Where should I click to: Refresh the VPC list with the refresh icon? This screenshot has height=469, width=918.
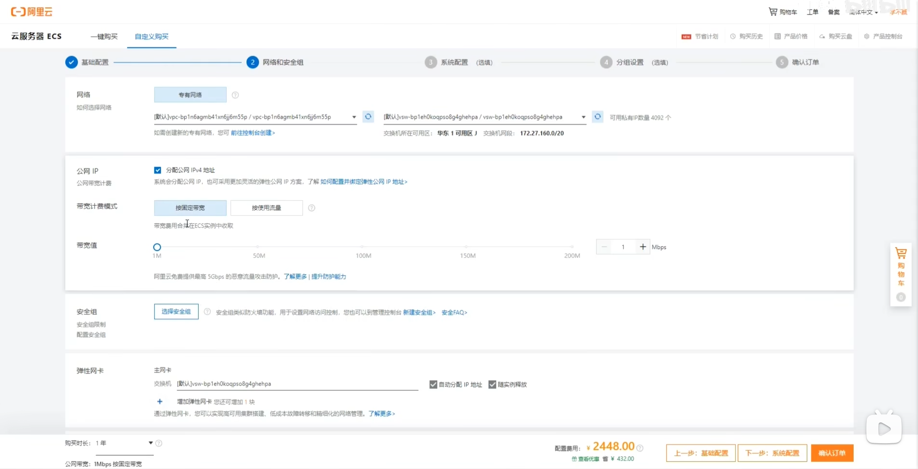(x=368, y=116)
